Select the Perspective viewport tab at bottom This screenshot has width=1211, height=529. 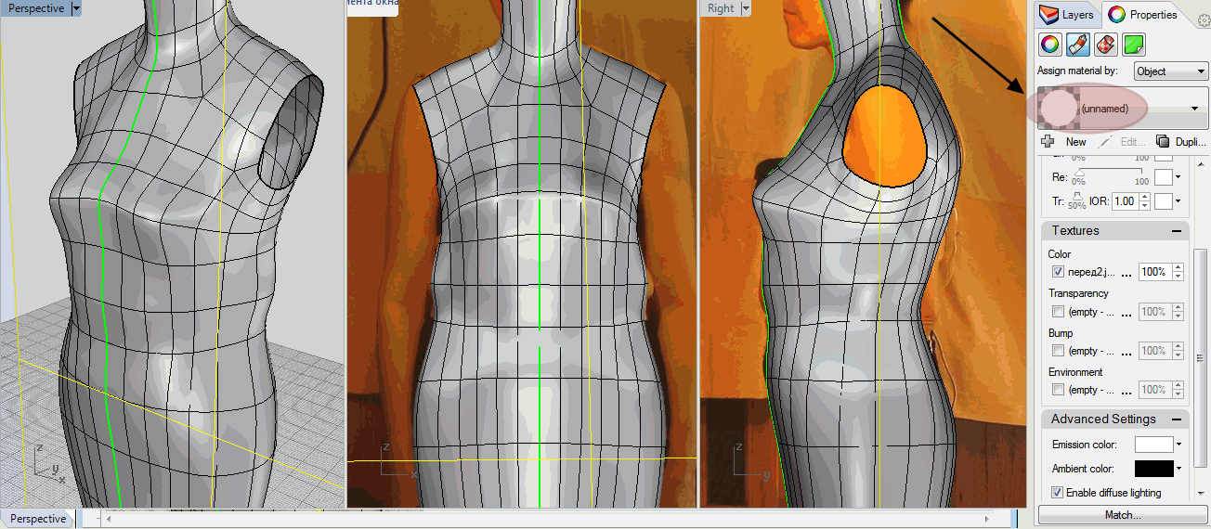tap(38, 519)
